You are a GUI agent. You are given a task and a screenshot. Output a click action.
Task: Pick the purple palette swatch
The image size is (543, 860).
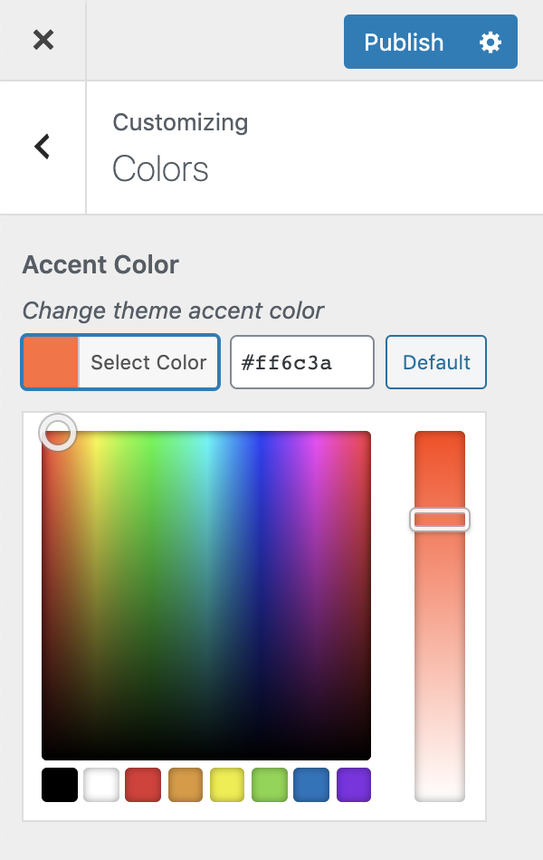[x=354, y=785]
